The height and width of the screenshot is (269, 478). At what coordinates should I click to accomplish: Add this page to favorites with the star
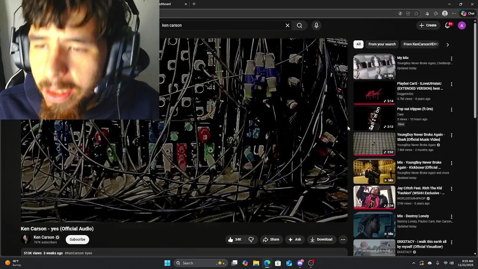[x=416, y=13]
